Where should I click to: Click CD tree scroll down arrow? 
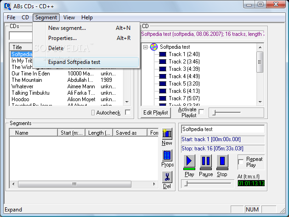pos(260,102)
